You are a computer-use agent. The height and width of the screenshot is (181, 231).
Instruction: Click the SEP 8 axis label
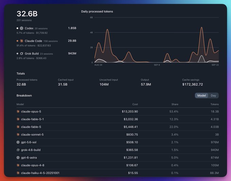(x=157, y=65)
